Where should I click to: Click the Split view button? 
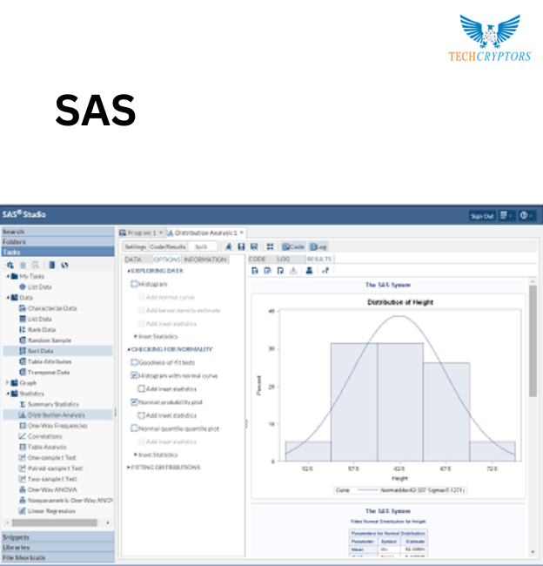pyautogui.click(x=201, y=246)
